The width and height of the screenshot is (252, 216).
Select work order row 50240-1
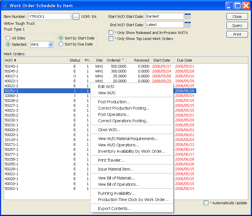pos(11,66)
